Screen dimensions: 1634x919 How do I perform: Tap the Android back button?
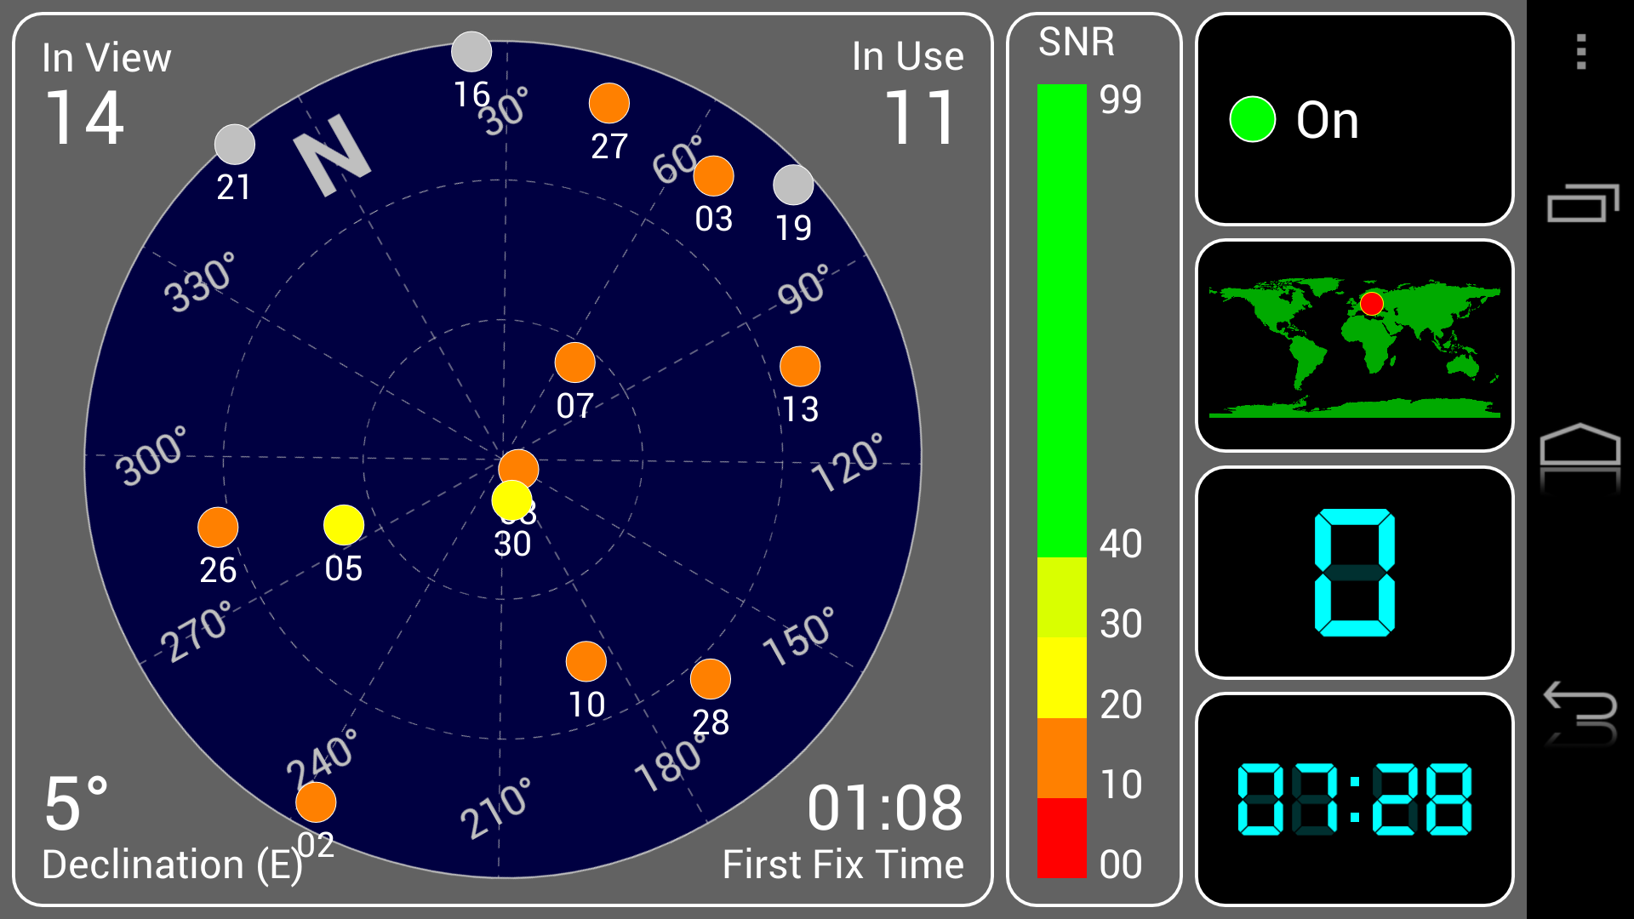tap(1580, 705)
